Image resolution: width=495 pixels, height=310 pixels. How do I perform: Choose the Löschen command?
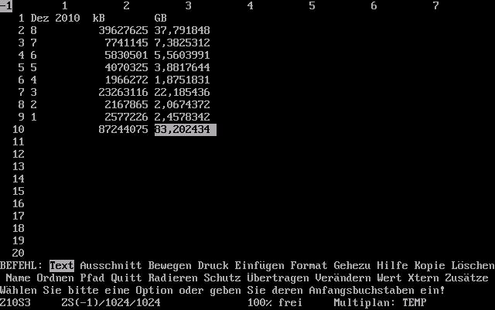tap(473, 265)
